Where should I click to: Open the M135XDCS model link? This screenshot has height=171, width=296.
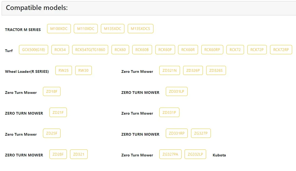pyautogui.click(x=140, y=29)
